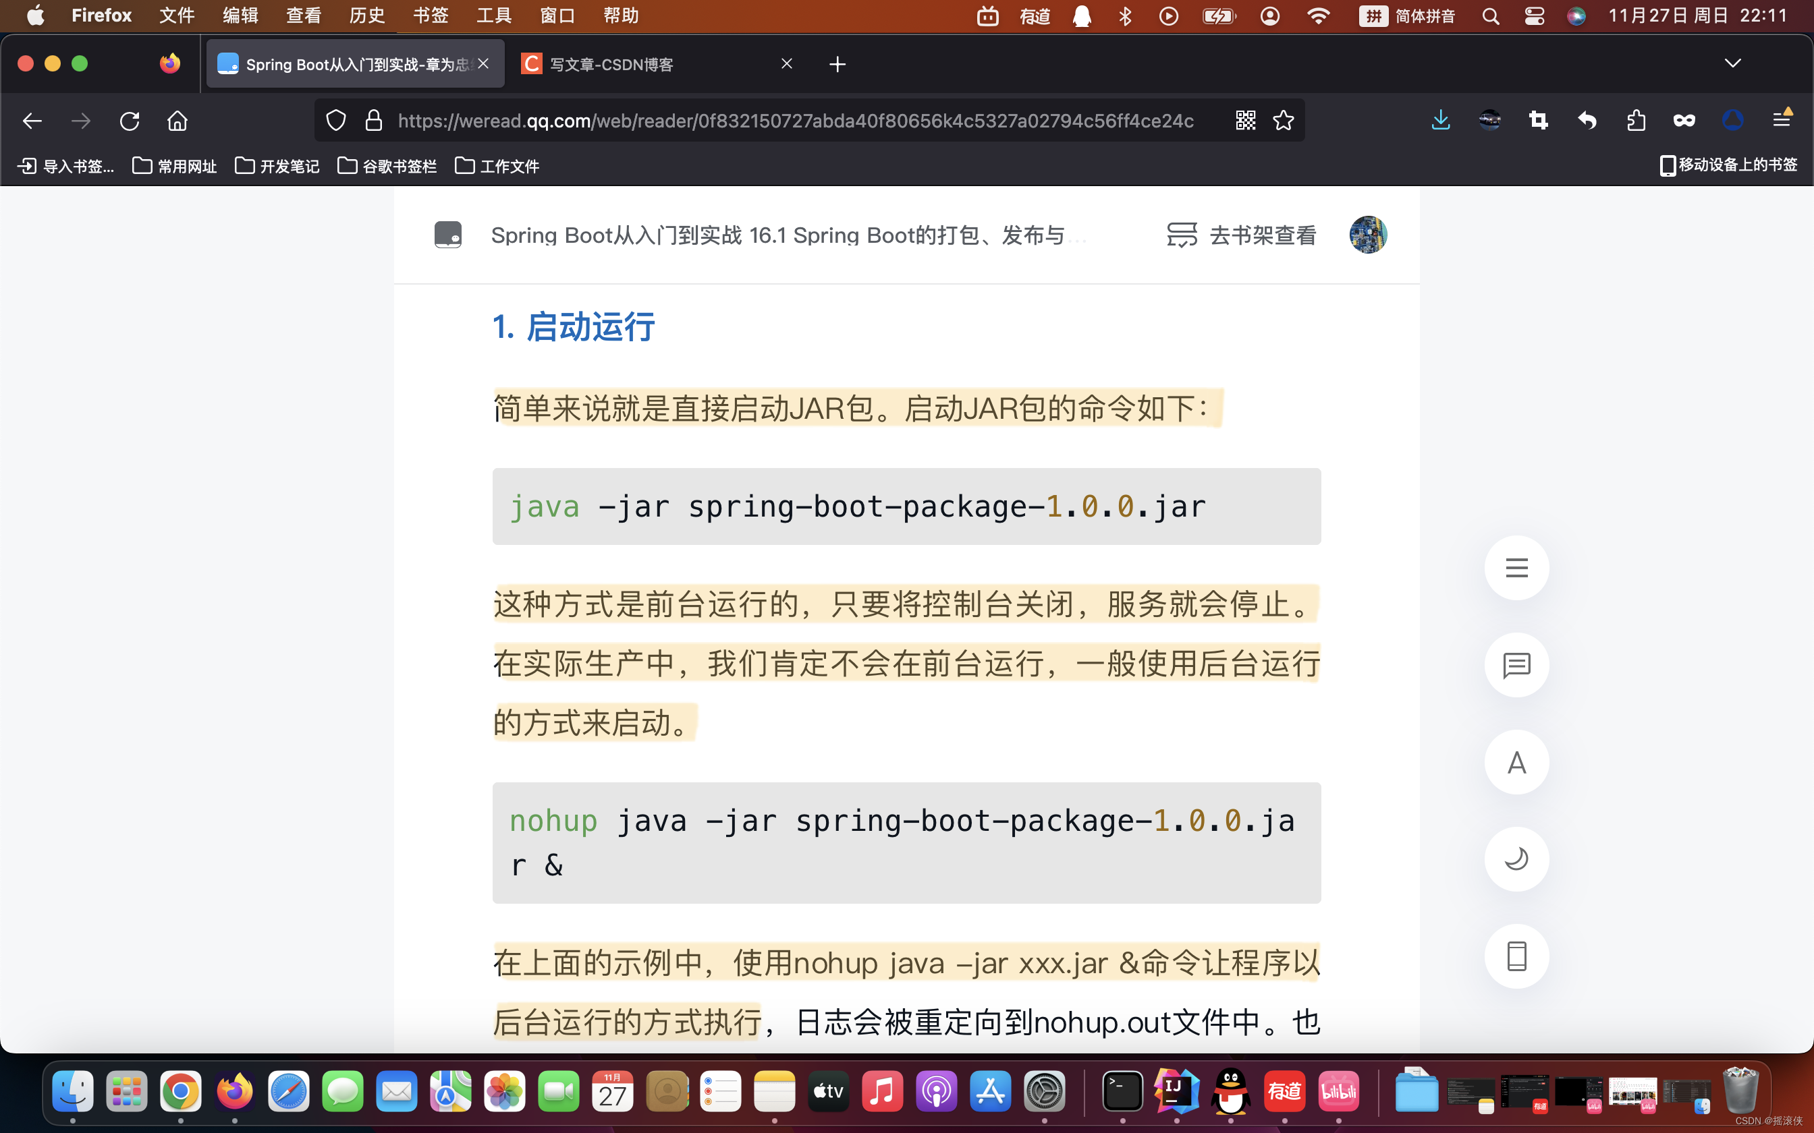Click the nohup java -jar code block
This screenshot has width=1814, height=1133.
[x=906, y=843]
